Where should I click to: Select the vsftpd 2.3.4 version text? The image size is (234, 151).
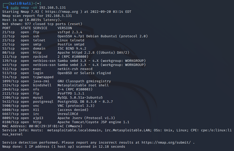pos(70,32)
